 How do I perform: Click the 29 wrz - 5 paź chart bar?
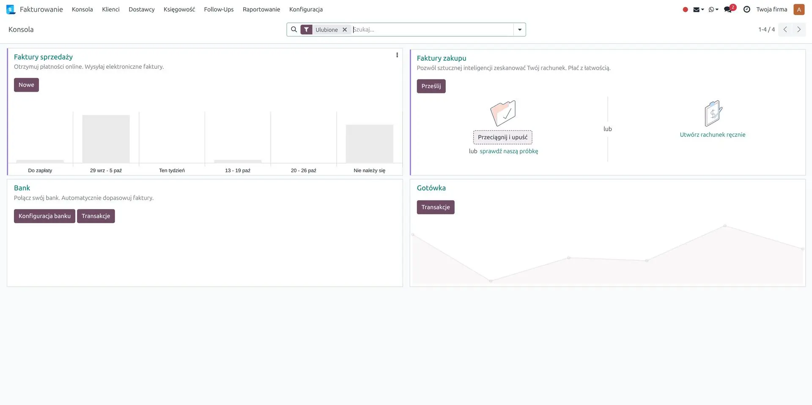[x=106, y=139]
